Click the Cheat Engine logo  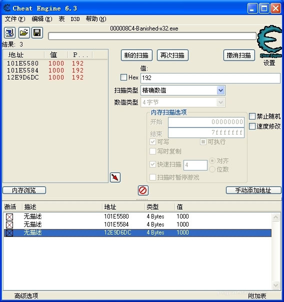pos(269,41)
